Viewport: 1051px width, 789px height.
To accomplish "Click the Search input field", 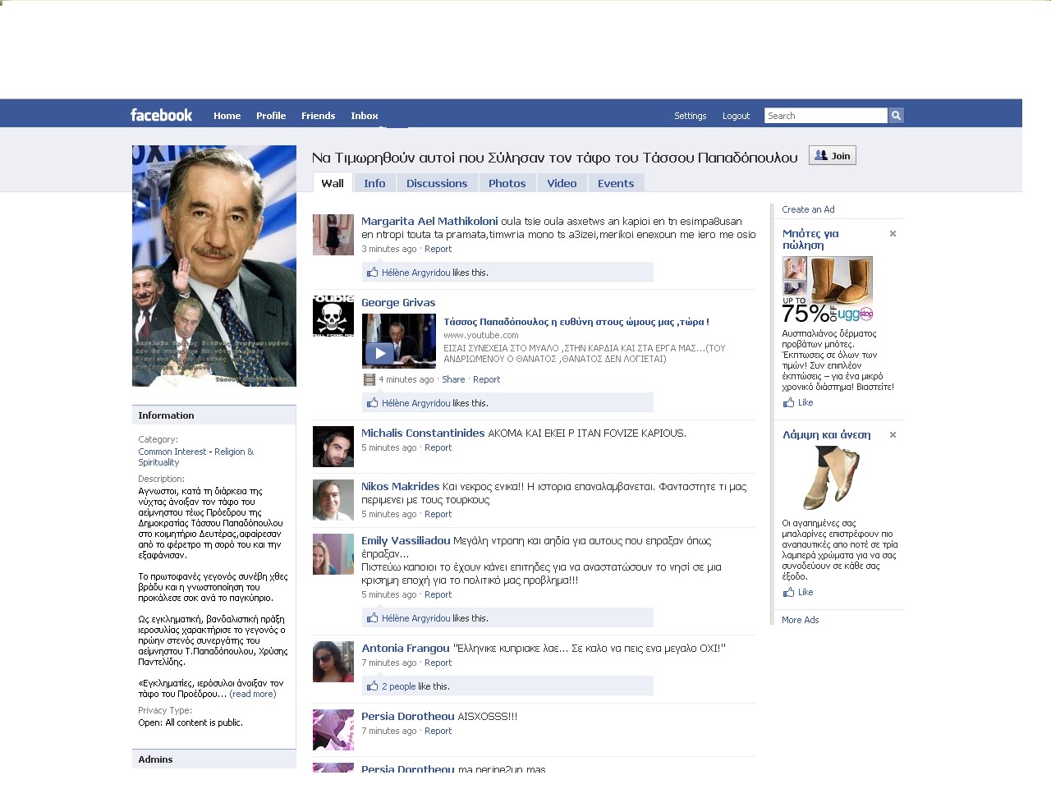I will coord(826,116).
